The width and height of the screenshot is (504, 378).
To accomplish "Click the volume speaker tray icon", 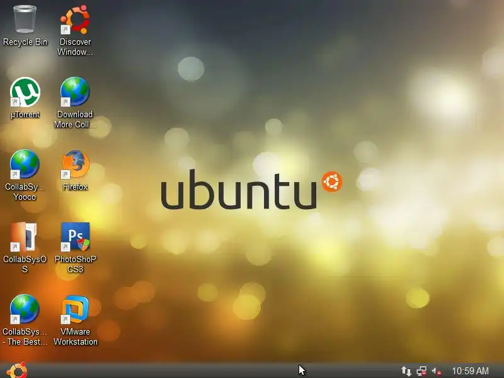I will tap(436, 372).
